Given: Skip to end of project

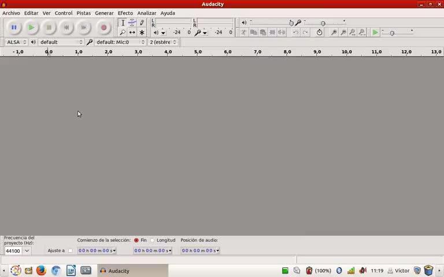Looking at the screenshot, I should pos(84,28).
